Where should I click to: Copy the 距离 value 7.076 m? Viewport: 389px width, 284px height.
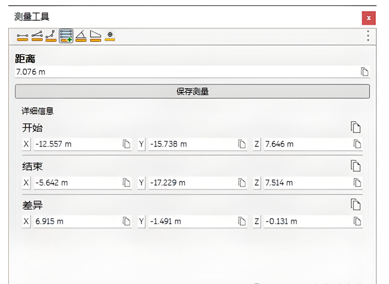365,72
